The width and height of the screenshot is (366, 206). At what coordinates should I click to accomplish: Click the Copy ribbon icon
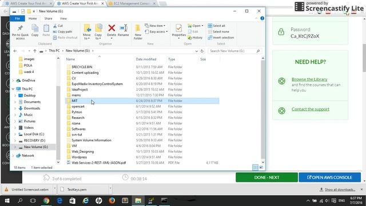(35, 30)
